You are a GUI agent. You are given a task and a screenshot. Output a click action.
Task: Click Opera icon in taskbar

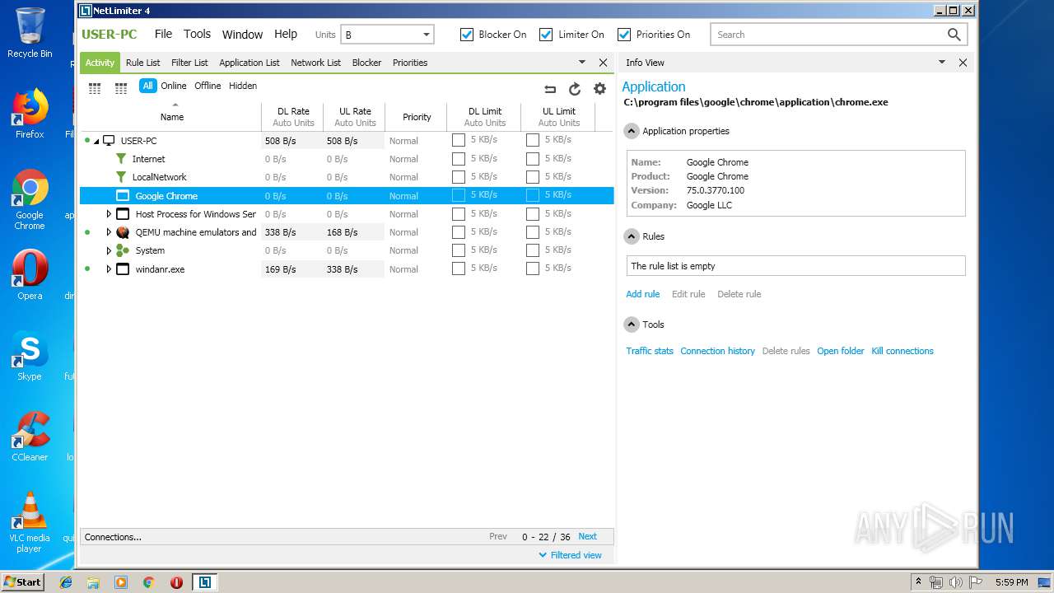click(x=176, y=582)
